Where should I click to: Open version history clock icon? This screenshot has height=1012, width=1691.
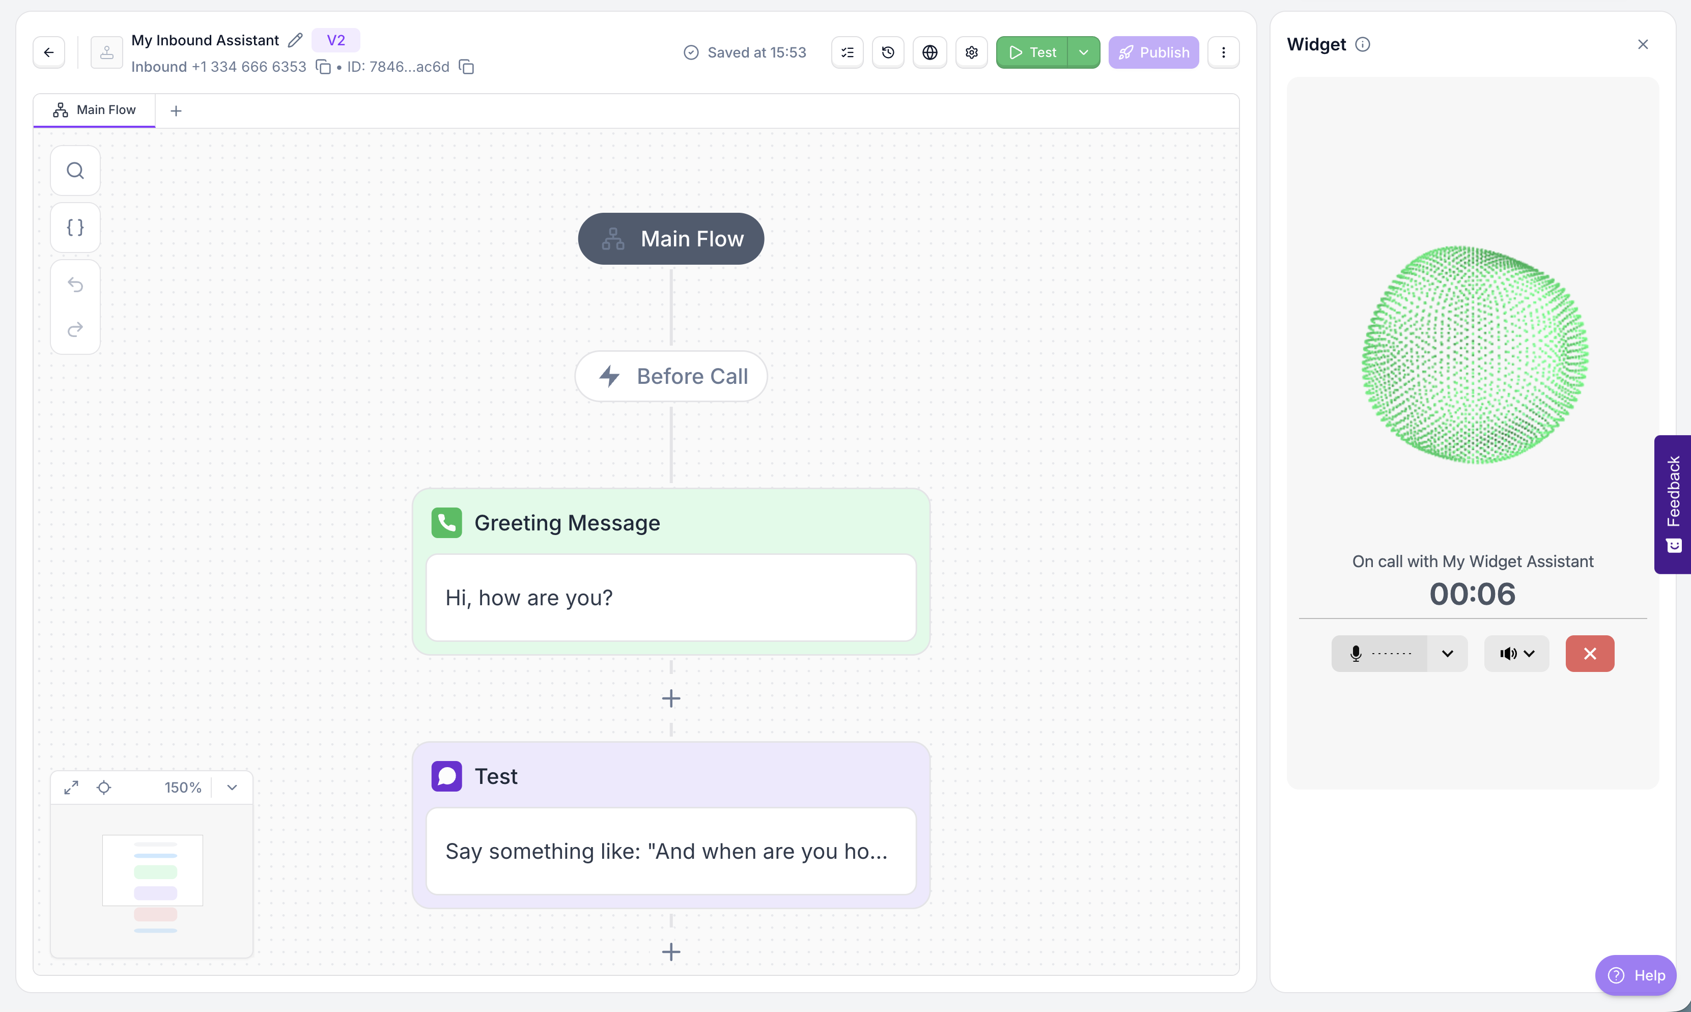pos(888,52)
